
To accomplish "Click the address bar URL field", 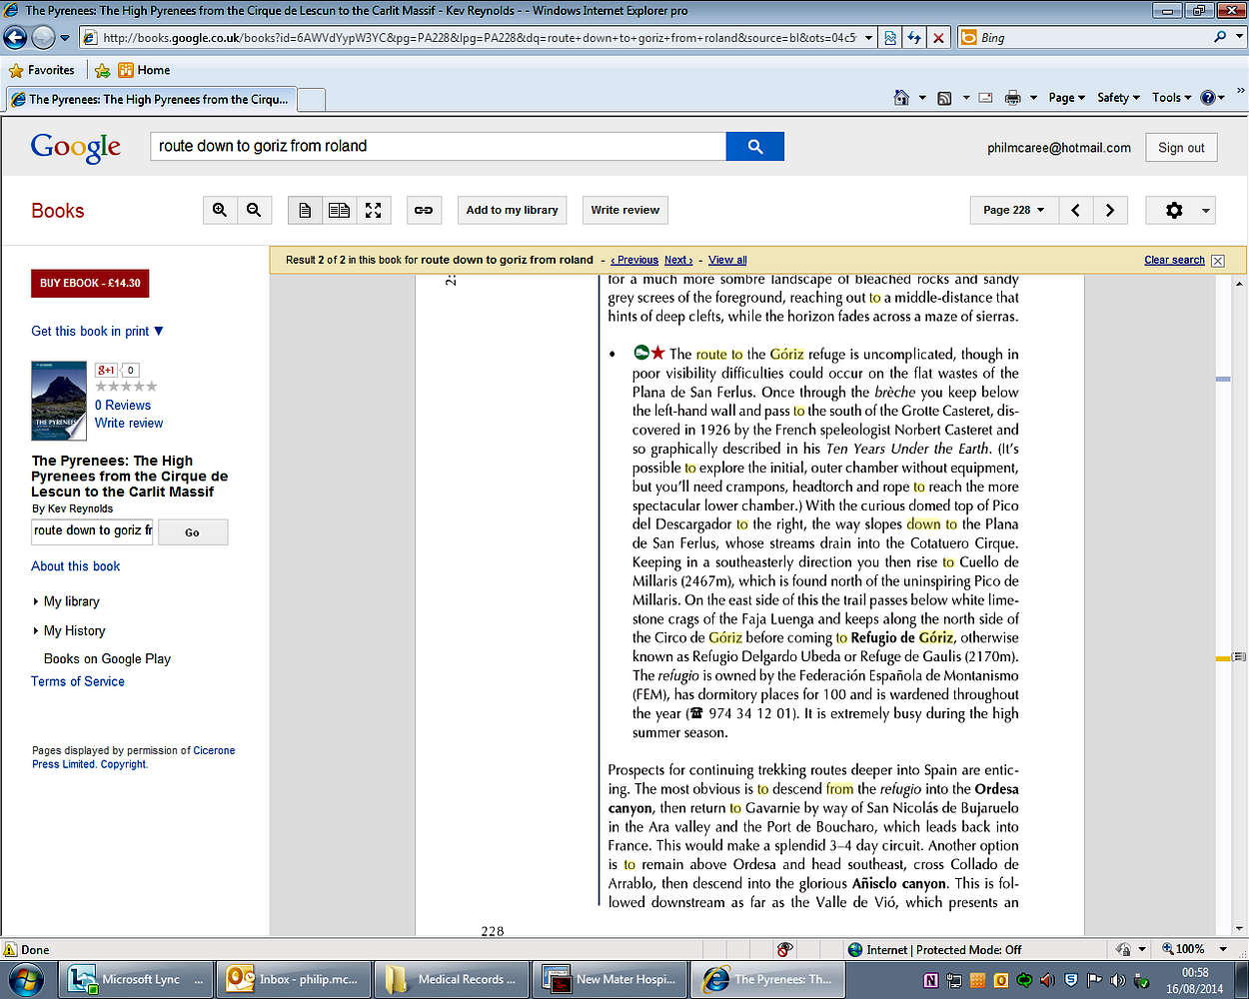I will point(470,38).
